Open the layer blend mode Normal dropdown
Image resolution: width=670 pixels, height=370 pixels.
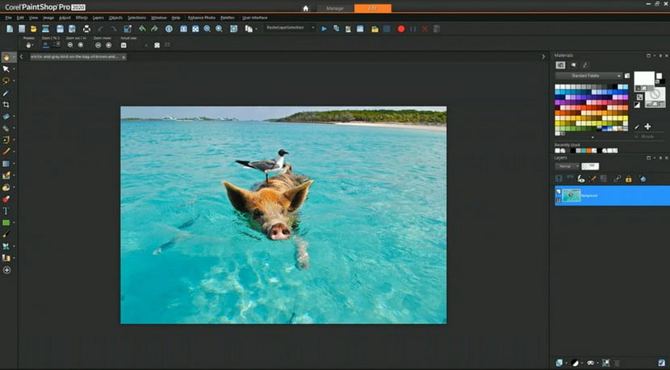(567, 166)
